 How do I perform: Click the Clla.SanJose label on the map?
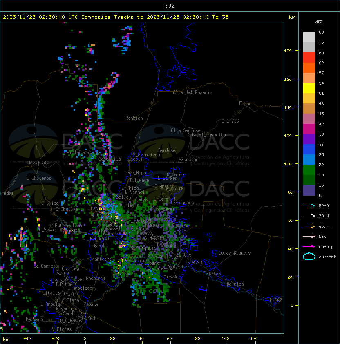(186, 130)
